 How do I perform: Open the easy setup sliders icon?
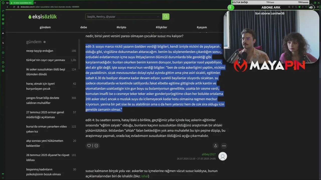pos(318,7)
